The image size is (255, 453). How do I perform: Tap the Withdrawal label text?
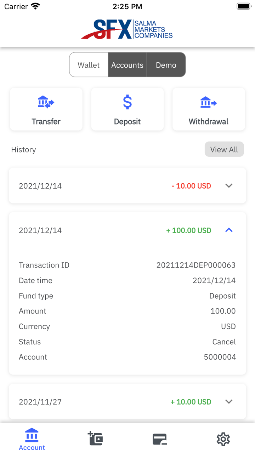tap(209, 122)
